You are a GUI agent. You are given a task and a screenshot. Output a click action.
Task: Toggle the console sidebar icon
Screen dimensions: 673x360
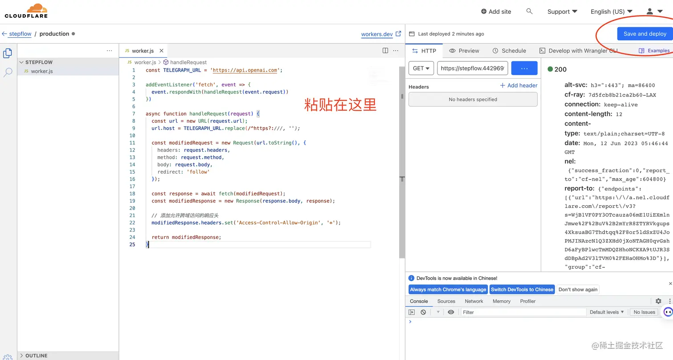[412, 312]
